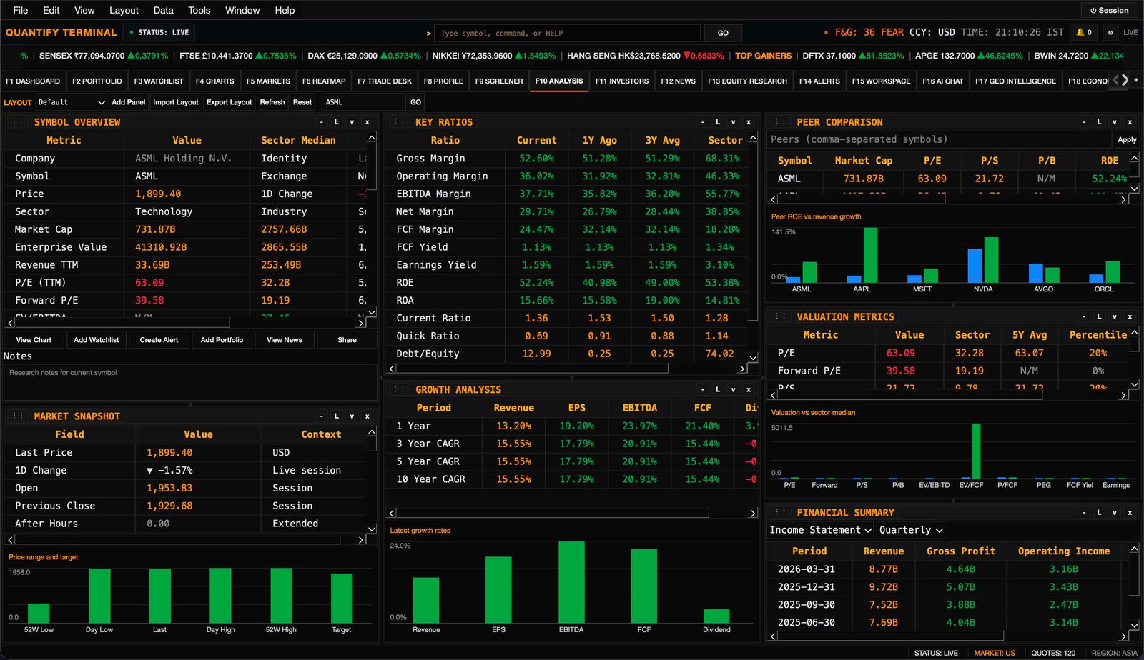Minimize Valuation Metrics panel with dash icon
Viewport: 1144px width, 660px height.
click(1084, 316)
